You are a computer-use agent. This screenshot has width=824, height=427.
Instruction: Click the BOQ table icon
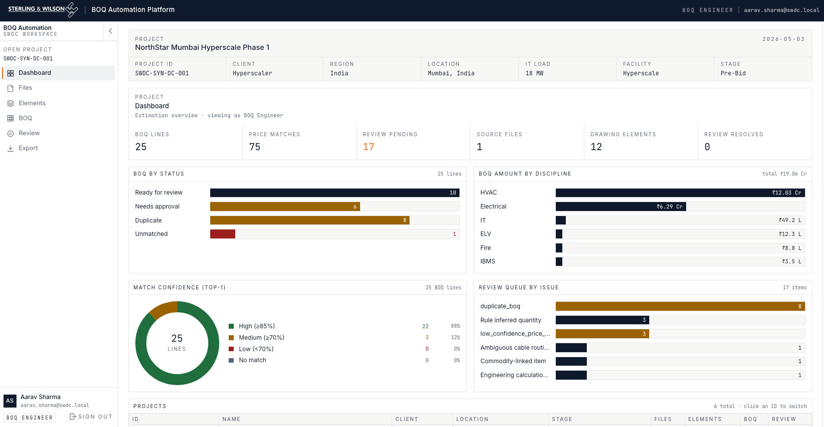click(x=10, y=118)
